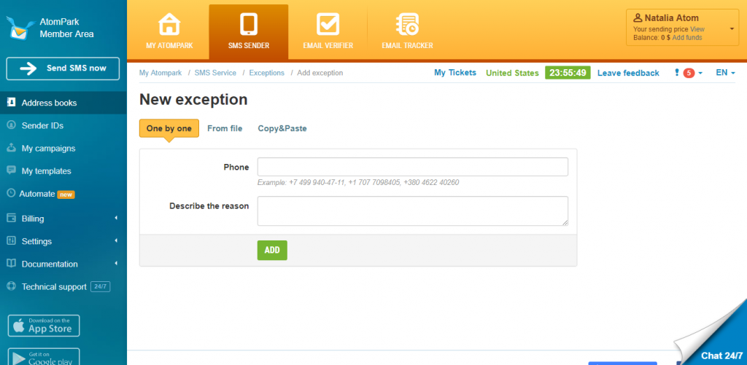Expand the Documentation submenu arrow
This screenshot has width=747, height=365.
pyautogui.click(x=116, y=263)
